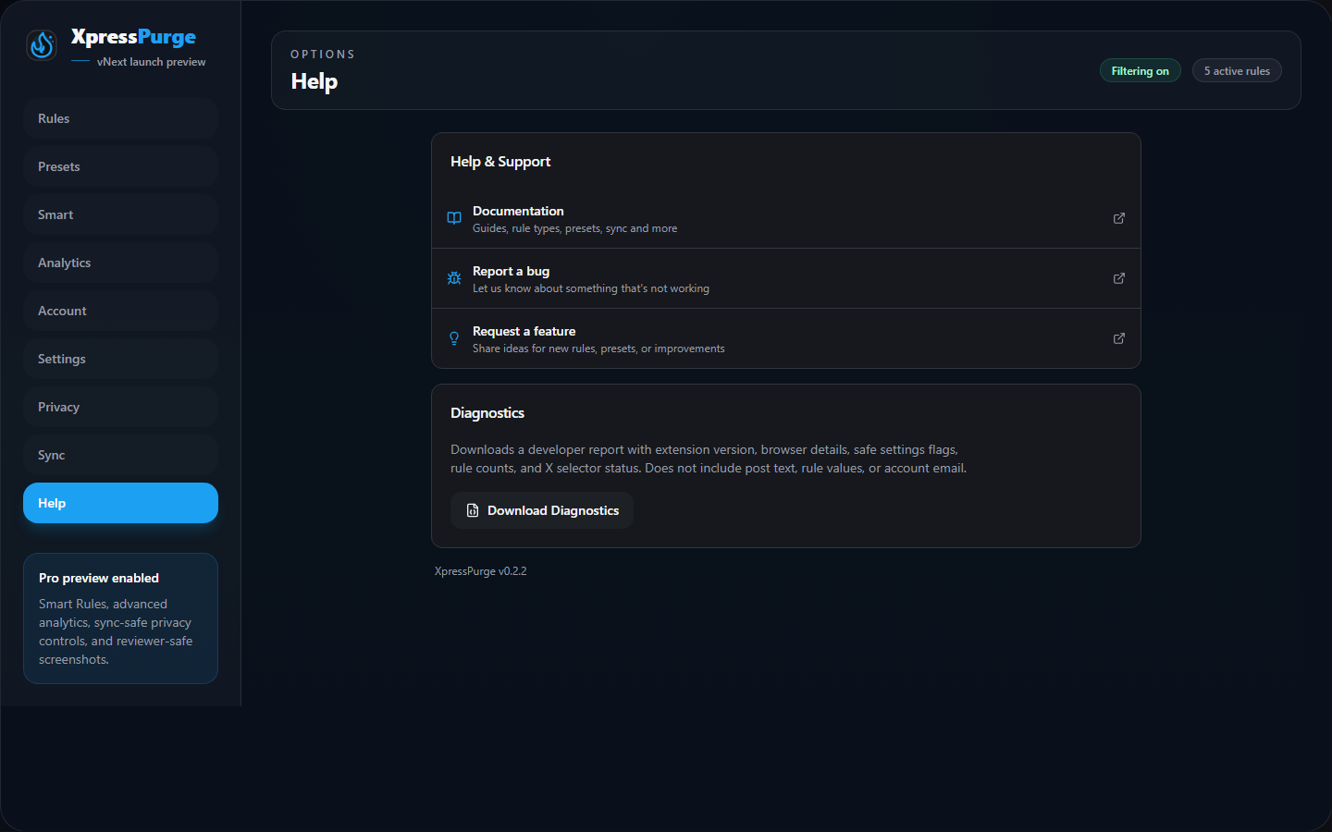Click the Diagnostics heading
1332x832 pixels.
487,412
